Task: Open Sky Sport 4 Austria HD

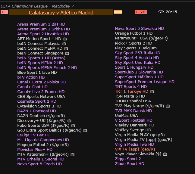Action: point(137,58)
